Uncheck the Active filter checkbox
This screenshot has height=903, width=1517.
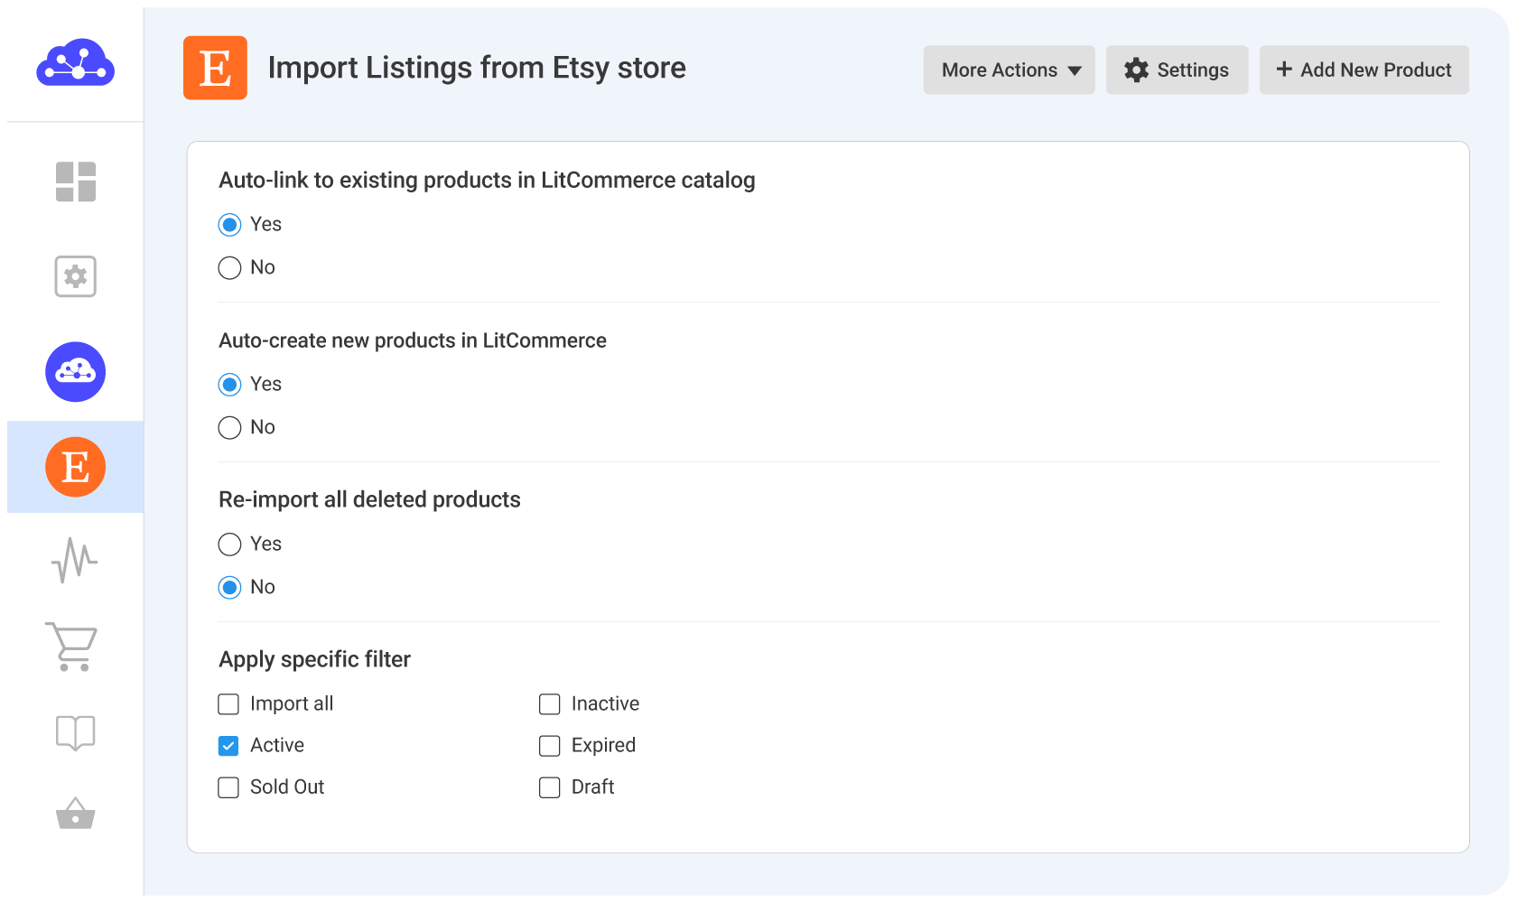(x=229, y=746)
